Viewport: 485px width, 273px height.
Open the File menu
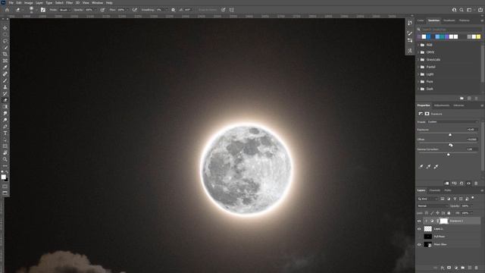tap(11, 3)
